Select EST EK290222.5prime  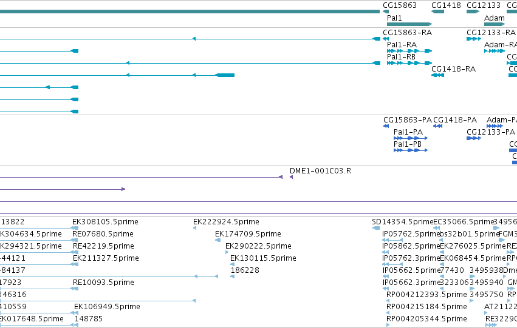(259, 246)
